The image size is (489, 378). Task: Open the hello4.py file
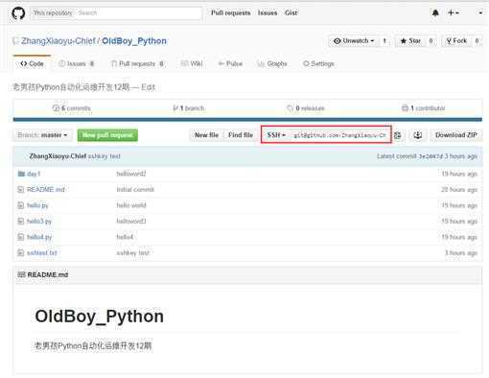click(39, 237)
